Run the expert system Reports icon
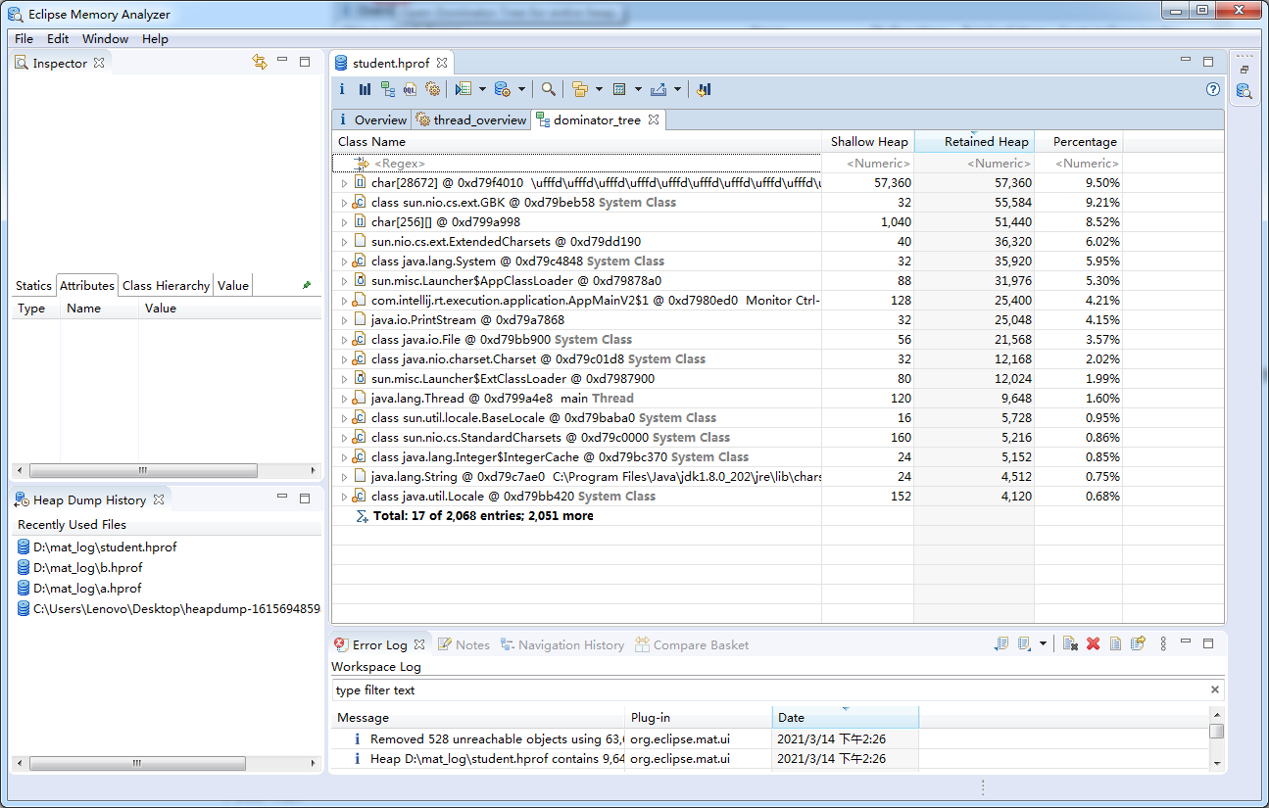 coord(464,89)
